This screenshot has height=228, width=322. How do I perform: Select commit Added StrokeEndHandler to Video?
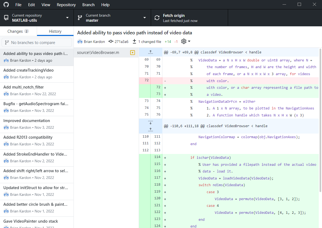click(37, 158)
